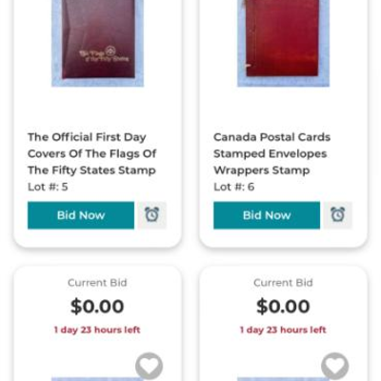
Task: Open Canada Postal Cards Stamped Envelopes title
Action: pos(272,153)
